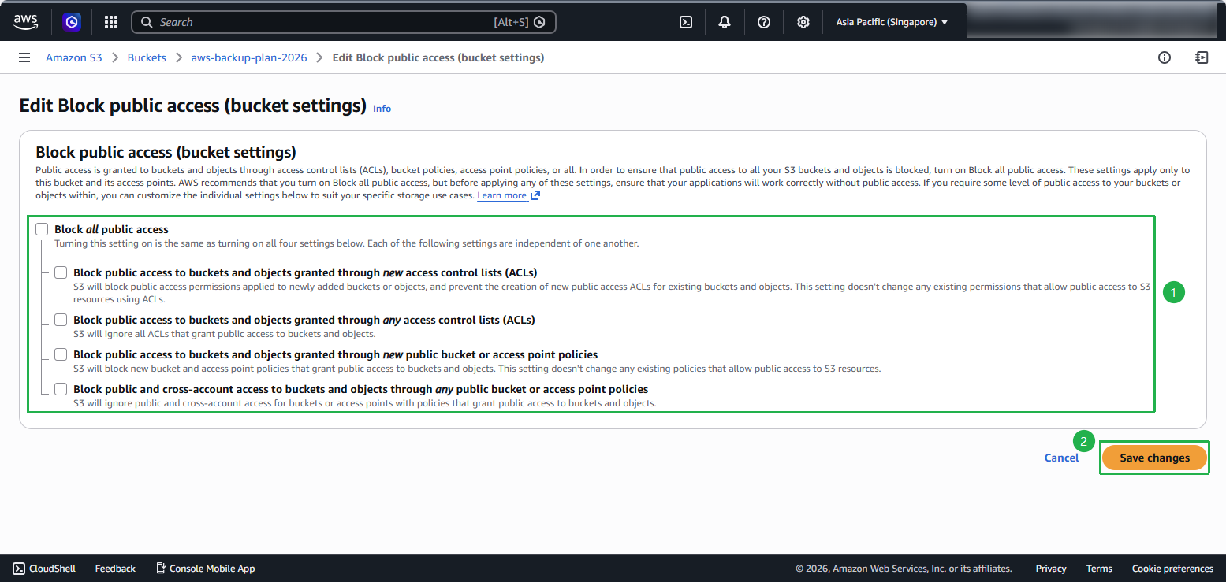Open the settings gear icon
This screenshot has height=582, width=1226.
pyautogui.click(x=803, y=22)
